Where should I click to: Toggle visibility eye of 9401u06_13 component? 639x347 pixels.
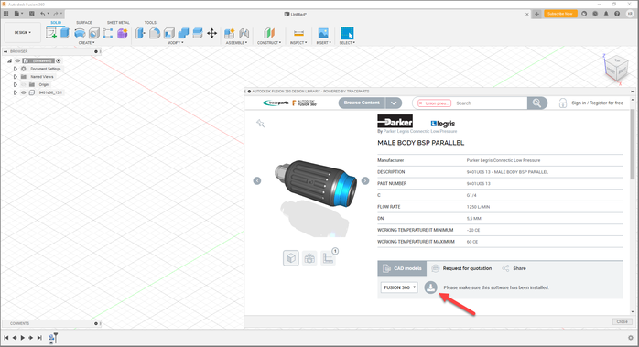[24, 92]
